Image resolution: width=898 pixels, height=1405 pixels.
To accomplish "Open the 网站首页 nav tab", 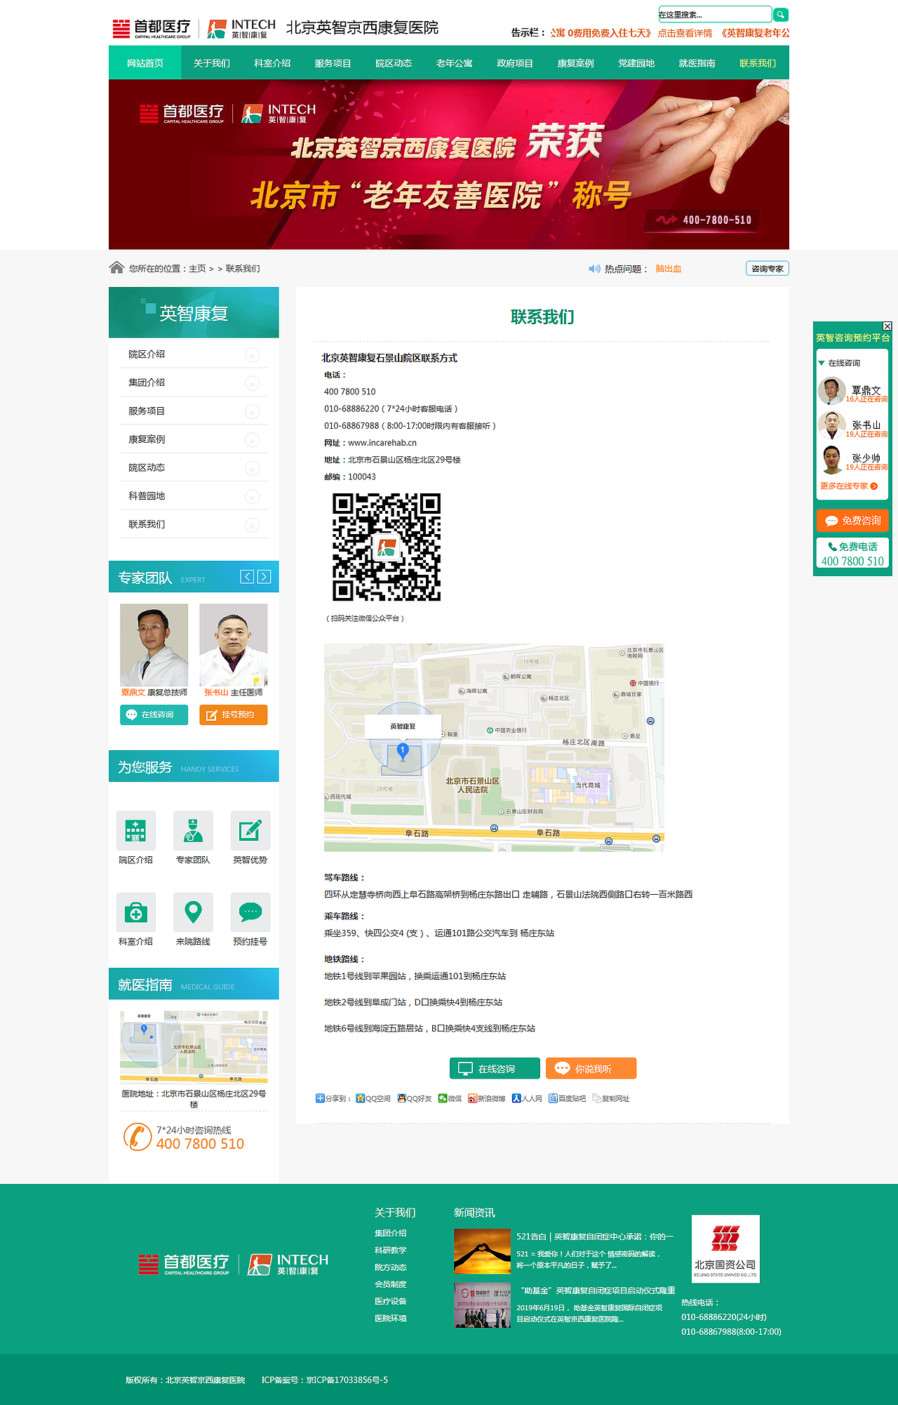I will pos(145,63).
